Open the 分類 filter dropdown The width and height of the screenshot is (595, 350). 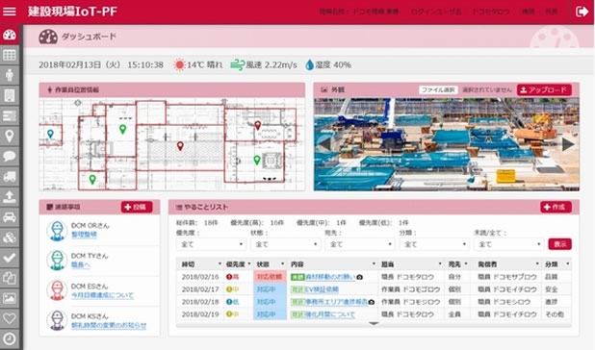pos(434,244)
